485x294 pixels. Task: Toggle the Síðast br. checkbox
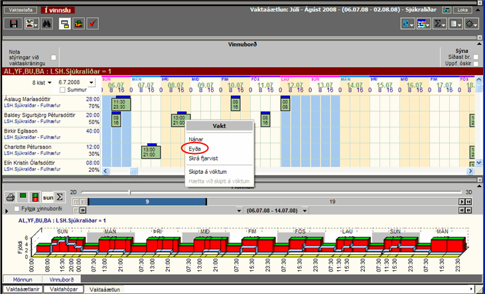(x=476, y=57)
